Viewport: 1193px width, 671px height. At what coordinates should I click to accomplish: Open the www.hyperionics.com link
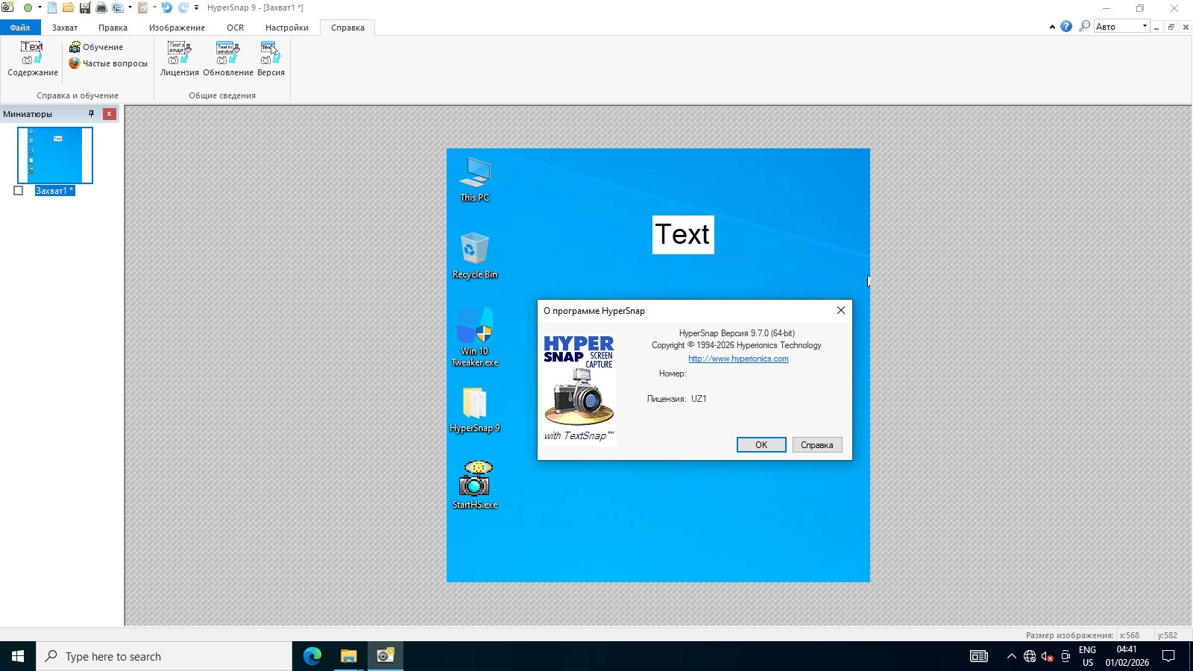(x=738, y=359)
